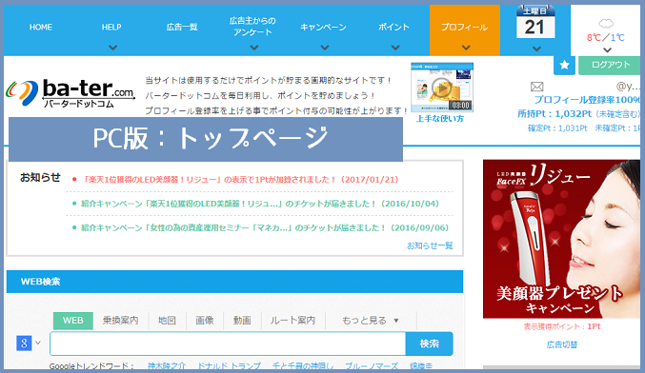Go to the HOME menu item
The image size is (645, 373).
(41, 27)
